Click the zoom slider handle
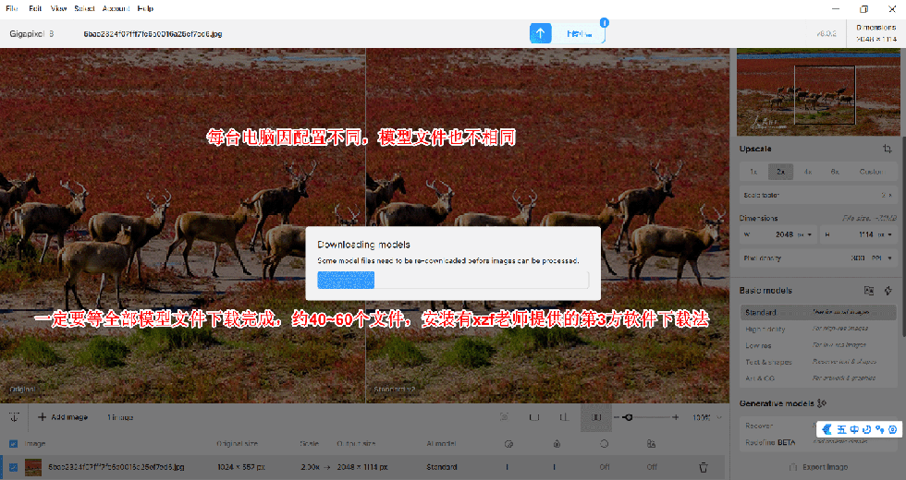906x480 pixels. (629, 417)
